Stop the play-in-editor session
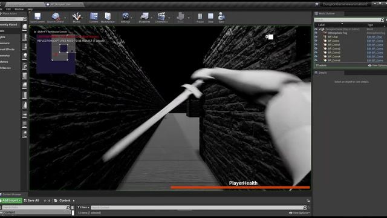This screenshot has width=387, height=218. pos(210,18)
